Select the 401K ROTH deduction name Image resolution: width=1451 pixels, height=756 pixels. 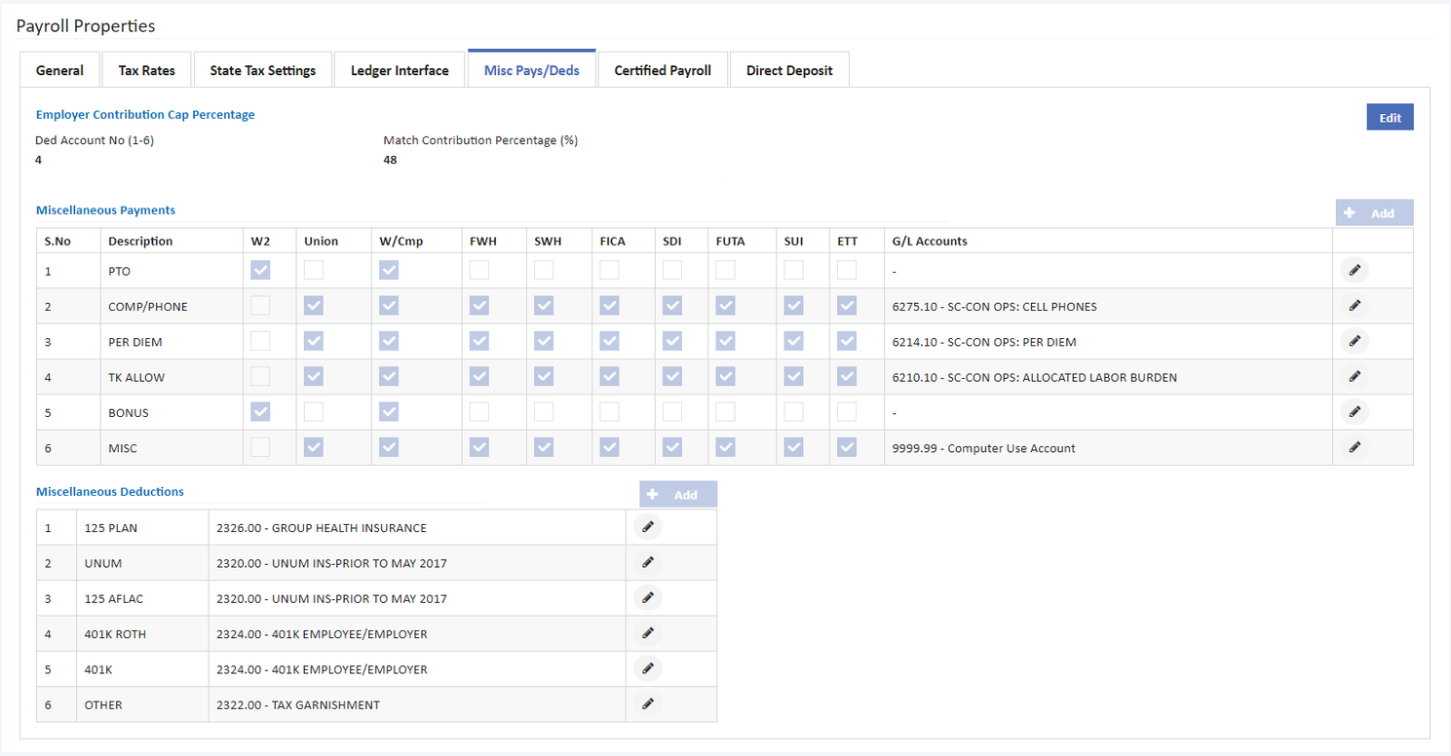pyautogui.click(x=115, y=634)
